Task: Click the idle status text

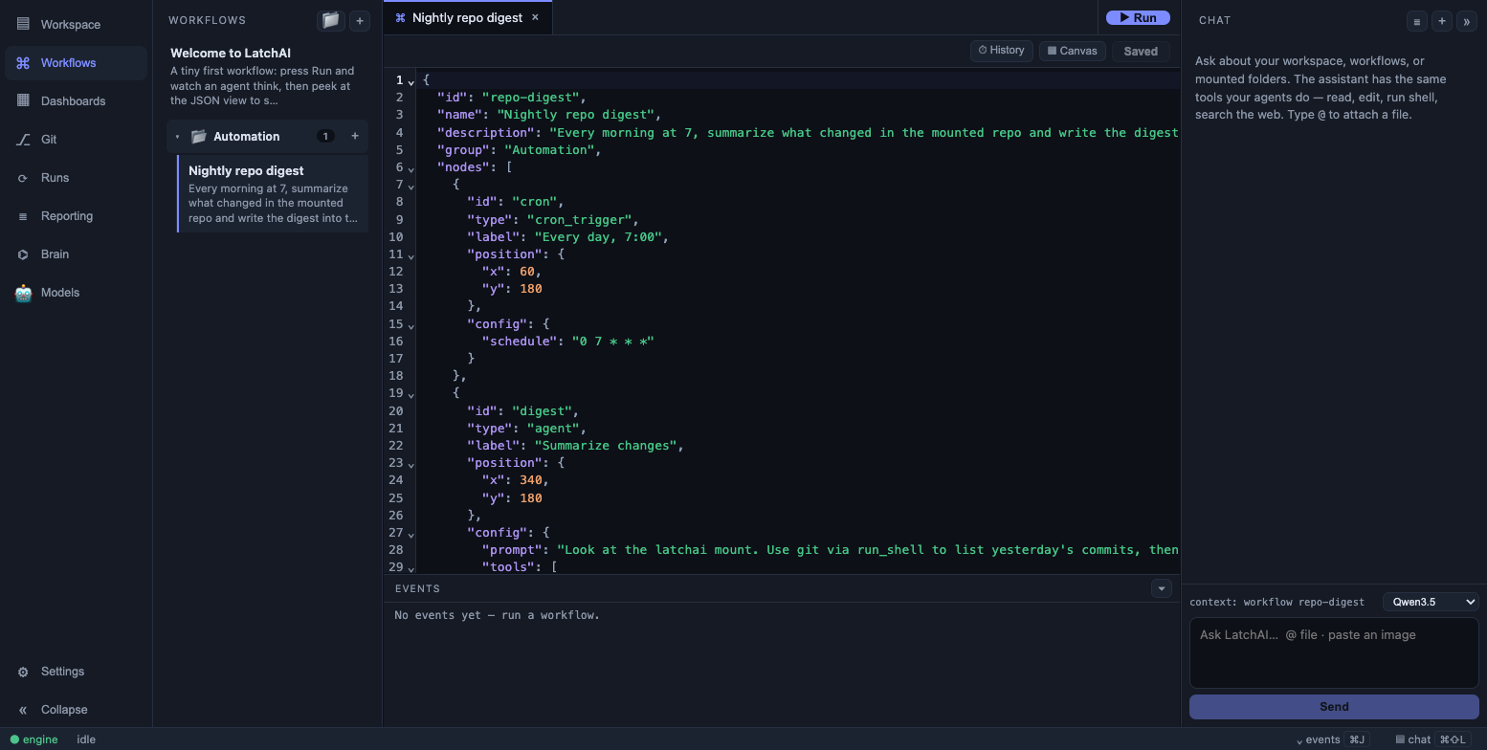Action: (86, 739)
